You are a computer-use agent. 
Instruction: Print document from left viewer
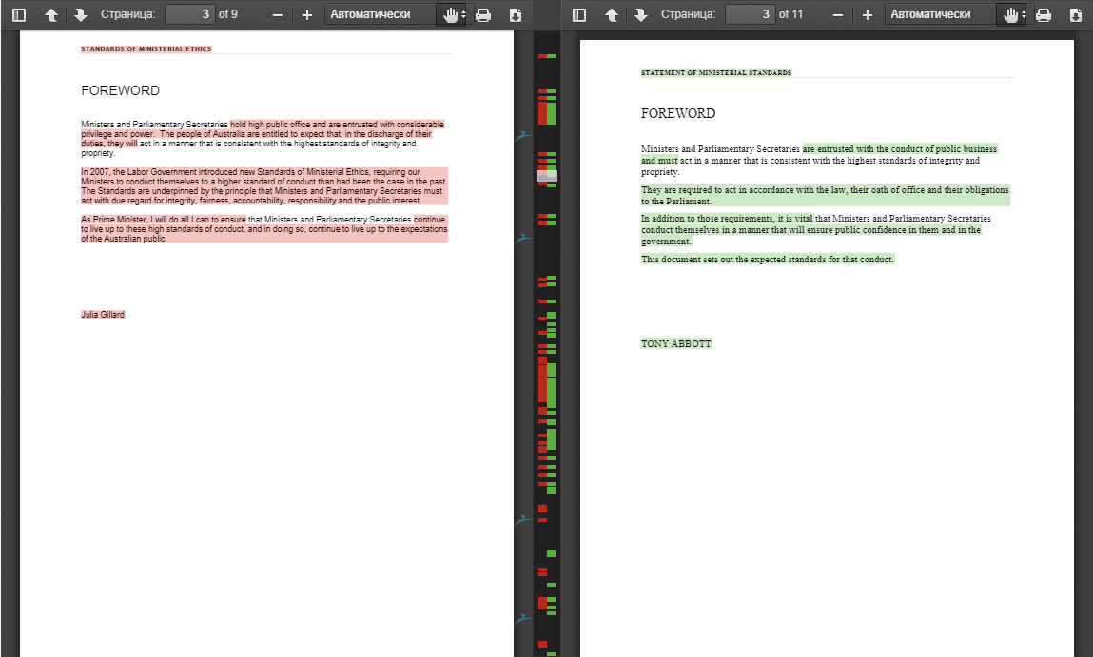(x=483, y=14)
